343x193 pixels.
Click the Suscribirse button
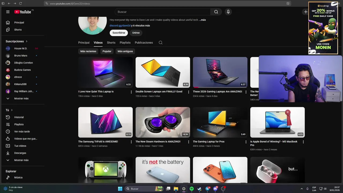(119, 33)
